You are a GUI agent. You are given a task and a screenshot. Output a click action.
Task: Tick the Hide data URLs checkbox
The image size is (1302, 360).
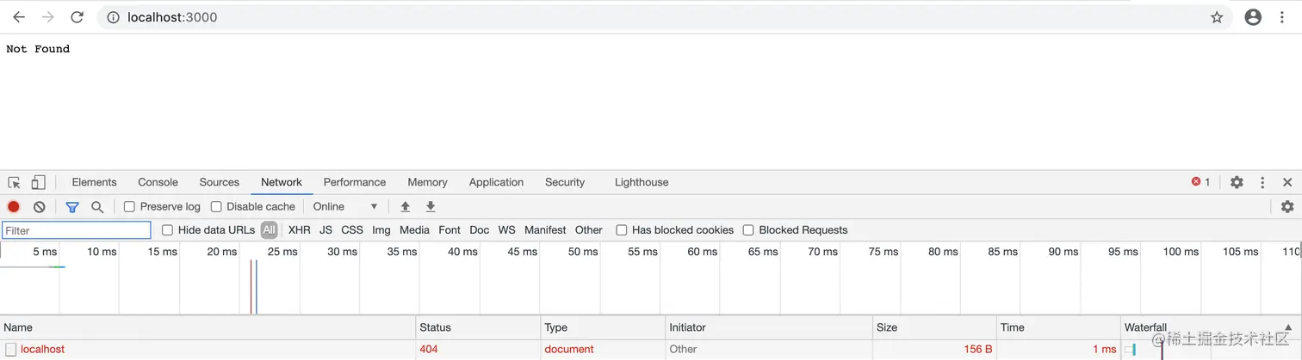click(x=167, y=230)
